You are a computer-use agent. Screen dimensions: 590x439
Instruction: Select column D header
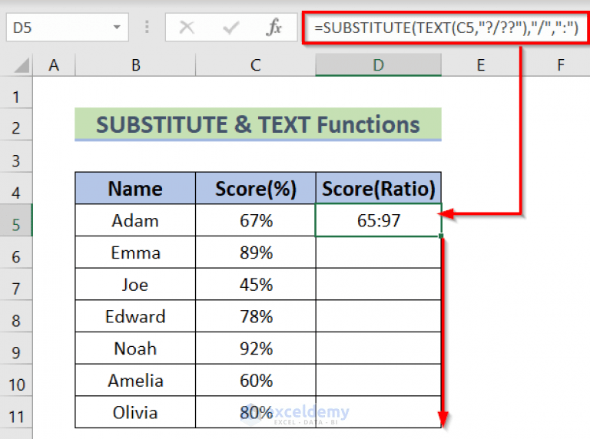378,64
